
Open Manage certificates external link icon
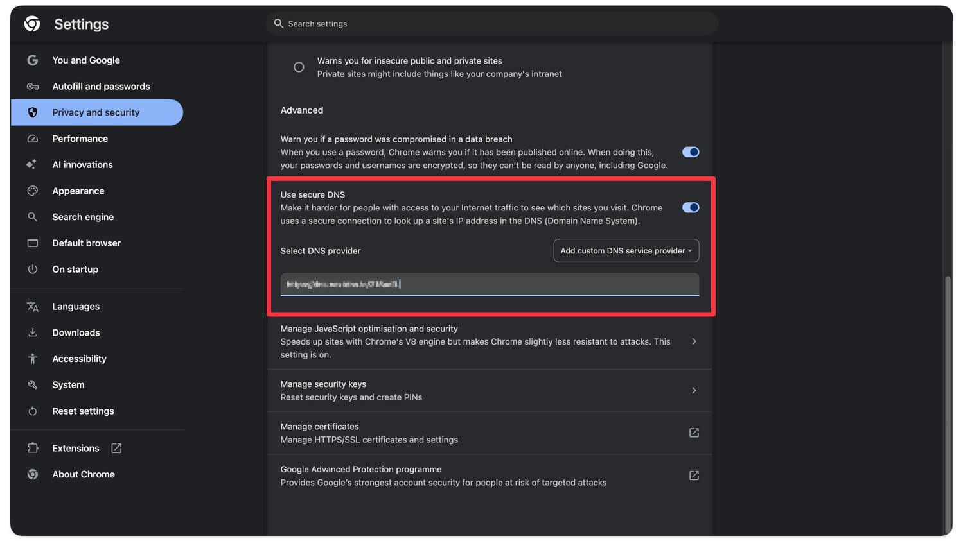click(x=694, y=433)
